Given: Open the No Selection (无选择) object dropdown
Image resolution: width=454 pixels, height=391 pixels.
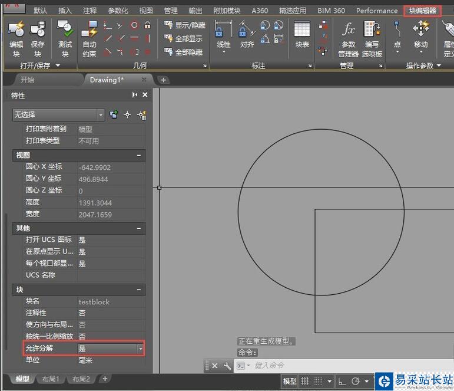Looking at the screenshot, I should tap(101, 114).
